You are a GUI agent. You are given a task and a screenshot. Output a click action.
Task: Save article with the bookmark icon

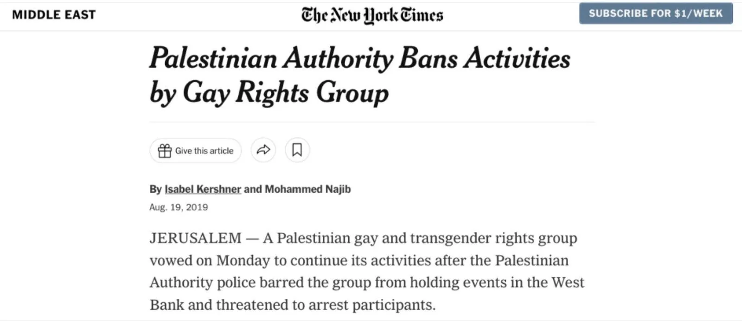297,150
